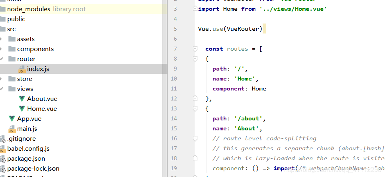Open Home.vue from the views folder
This screenshot has height=177, width=385.
pos(42,108)
